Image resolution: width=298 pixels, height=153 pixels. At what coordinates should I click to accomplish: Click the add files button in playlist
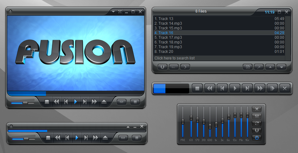click(x=248, y=67)
